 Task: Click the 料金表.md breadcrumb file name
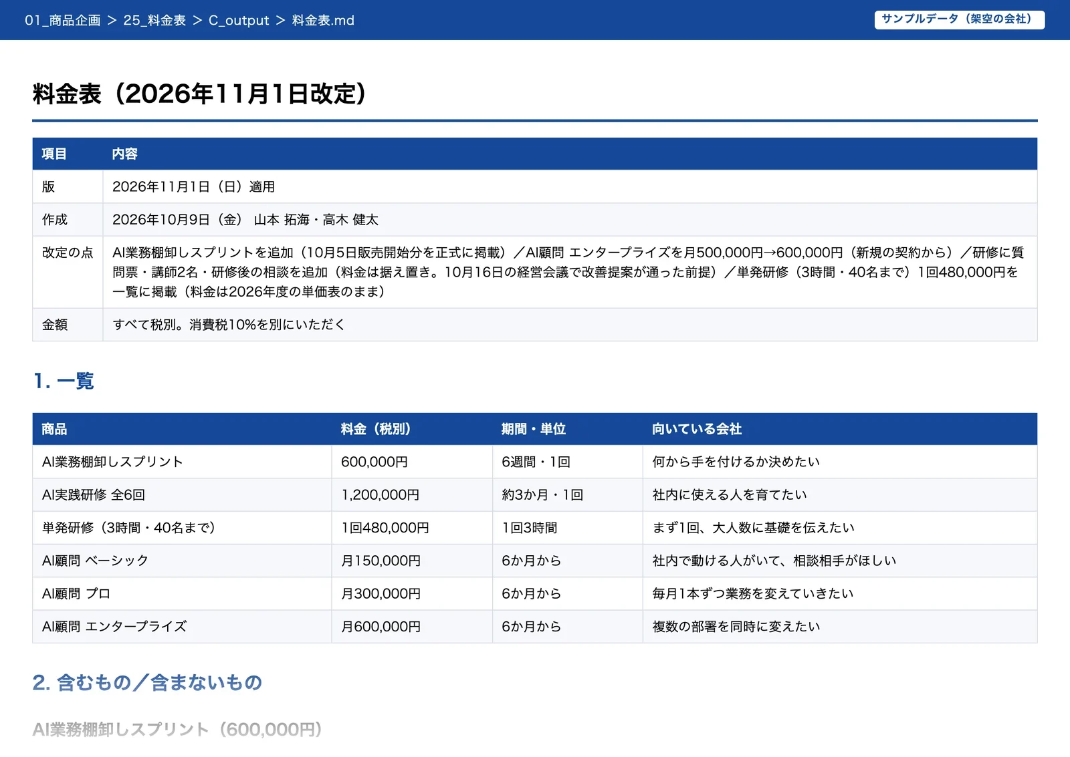tap(323, 20)
